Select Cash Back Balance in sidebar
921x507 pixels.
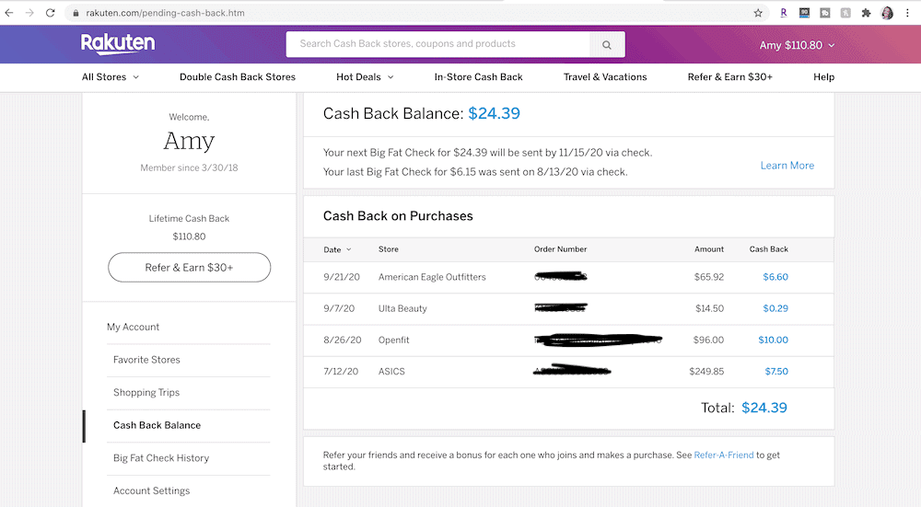coord(157,425)
